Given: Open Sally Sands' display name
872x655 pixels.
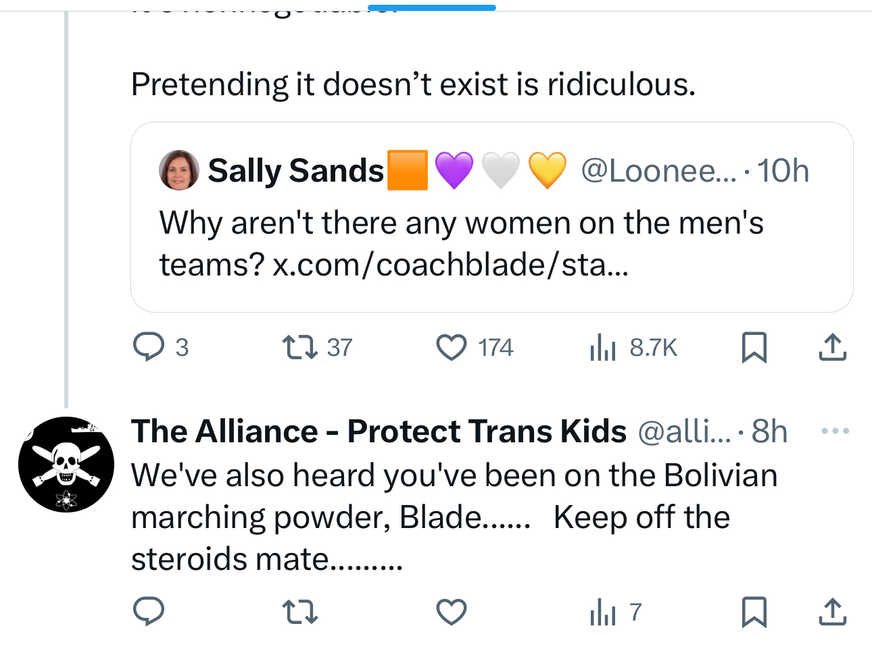Looking at the screenshot, I should pos(295,170).
